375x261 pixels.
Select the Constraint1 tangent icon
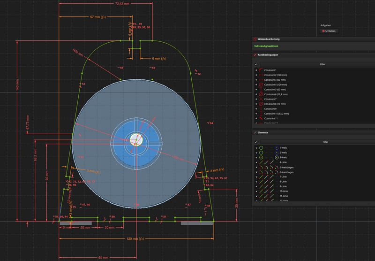point(261,70)
